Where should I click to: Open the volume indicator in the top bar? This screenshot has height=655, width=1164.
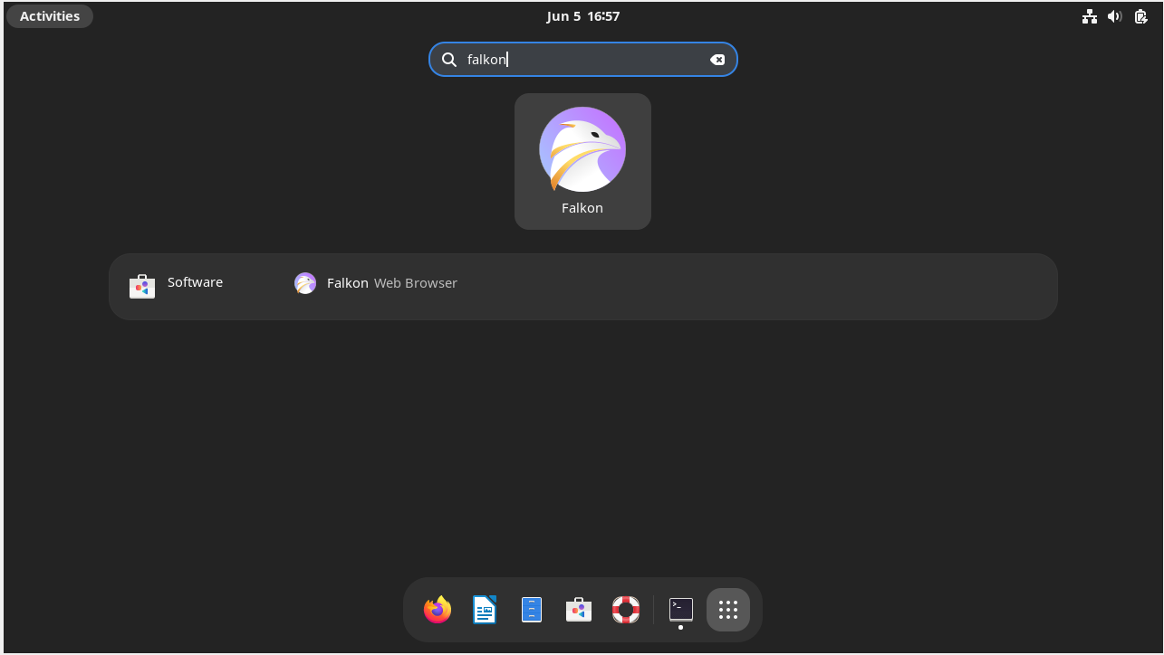click(x=1114, y=15)
